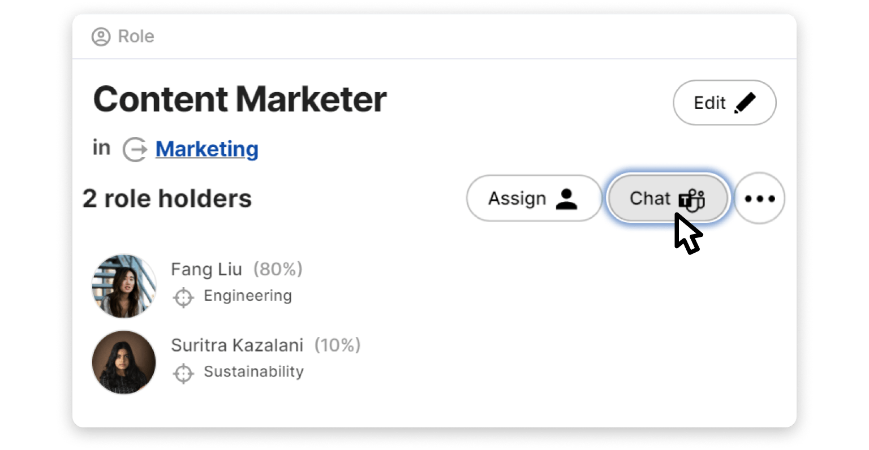The image size is (869, 450).
Task: Click the person icon on Assign
Action: click(566, 198)
